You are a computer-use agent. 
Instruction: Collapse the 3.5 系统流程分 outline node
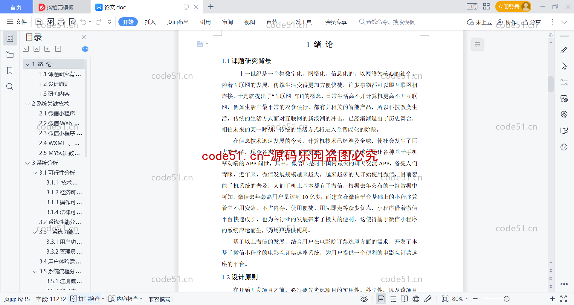35,272
